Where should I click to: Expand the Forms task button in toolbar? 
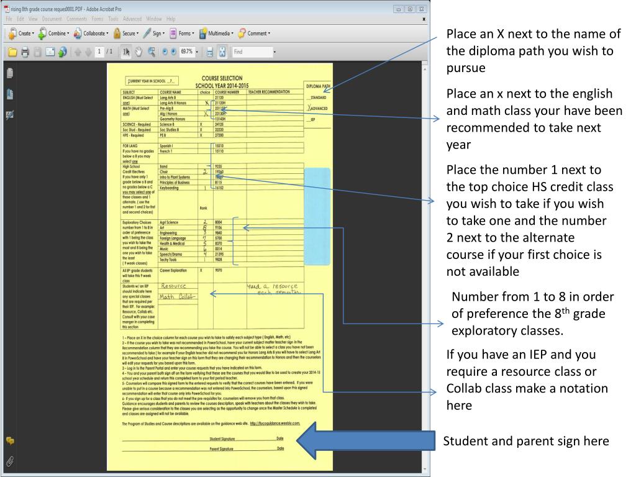(x=182, y=34)
